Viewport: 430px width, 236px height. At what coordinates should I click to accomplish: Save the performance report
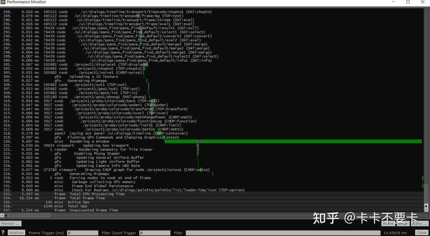pyautogui.click(x=420, y=224)
